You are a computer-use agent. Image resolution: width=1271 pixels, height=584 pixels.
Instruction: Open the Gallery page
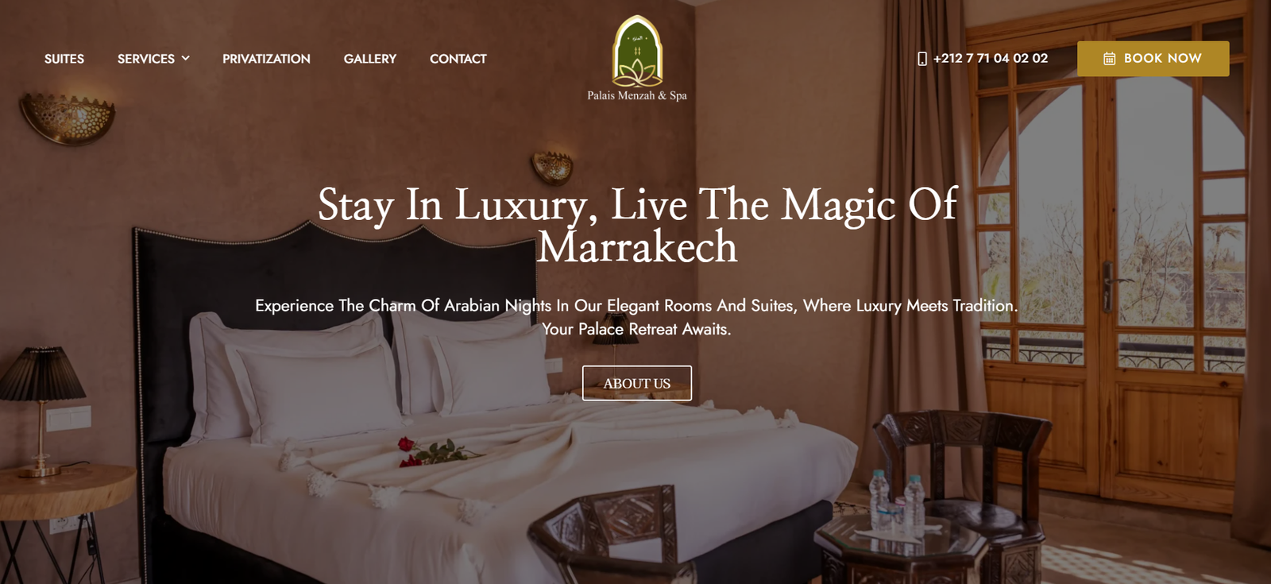pos(370,59)
